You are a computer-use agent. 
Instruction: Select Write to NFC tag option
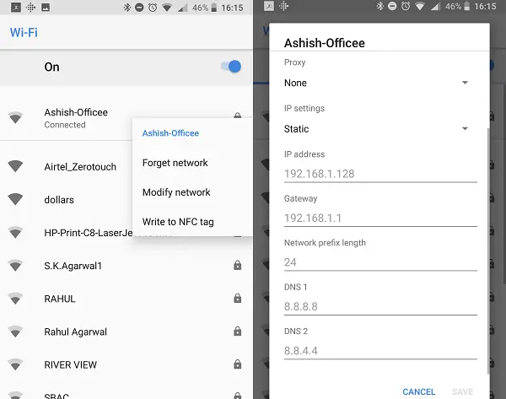178,222
